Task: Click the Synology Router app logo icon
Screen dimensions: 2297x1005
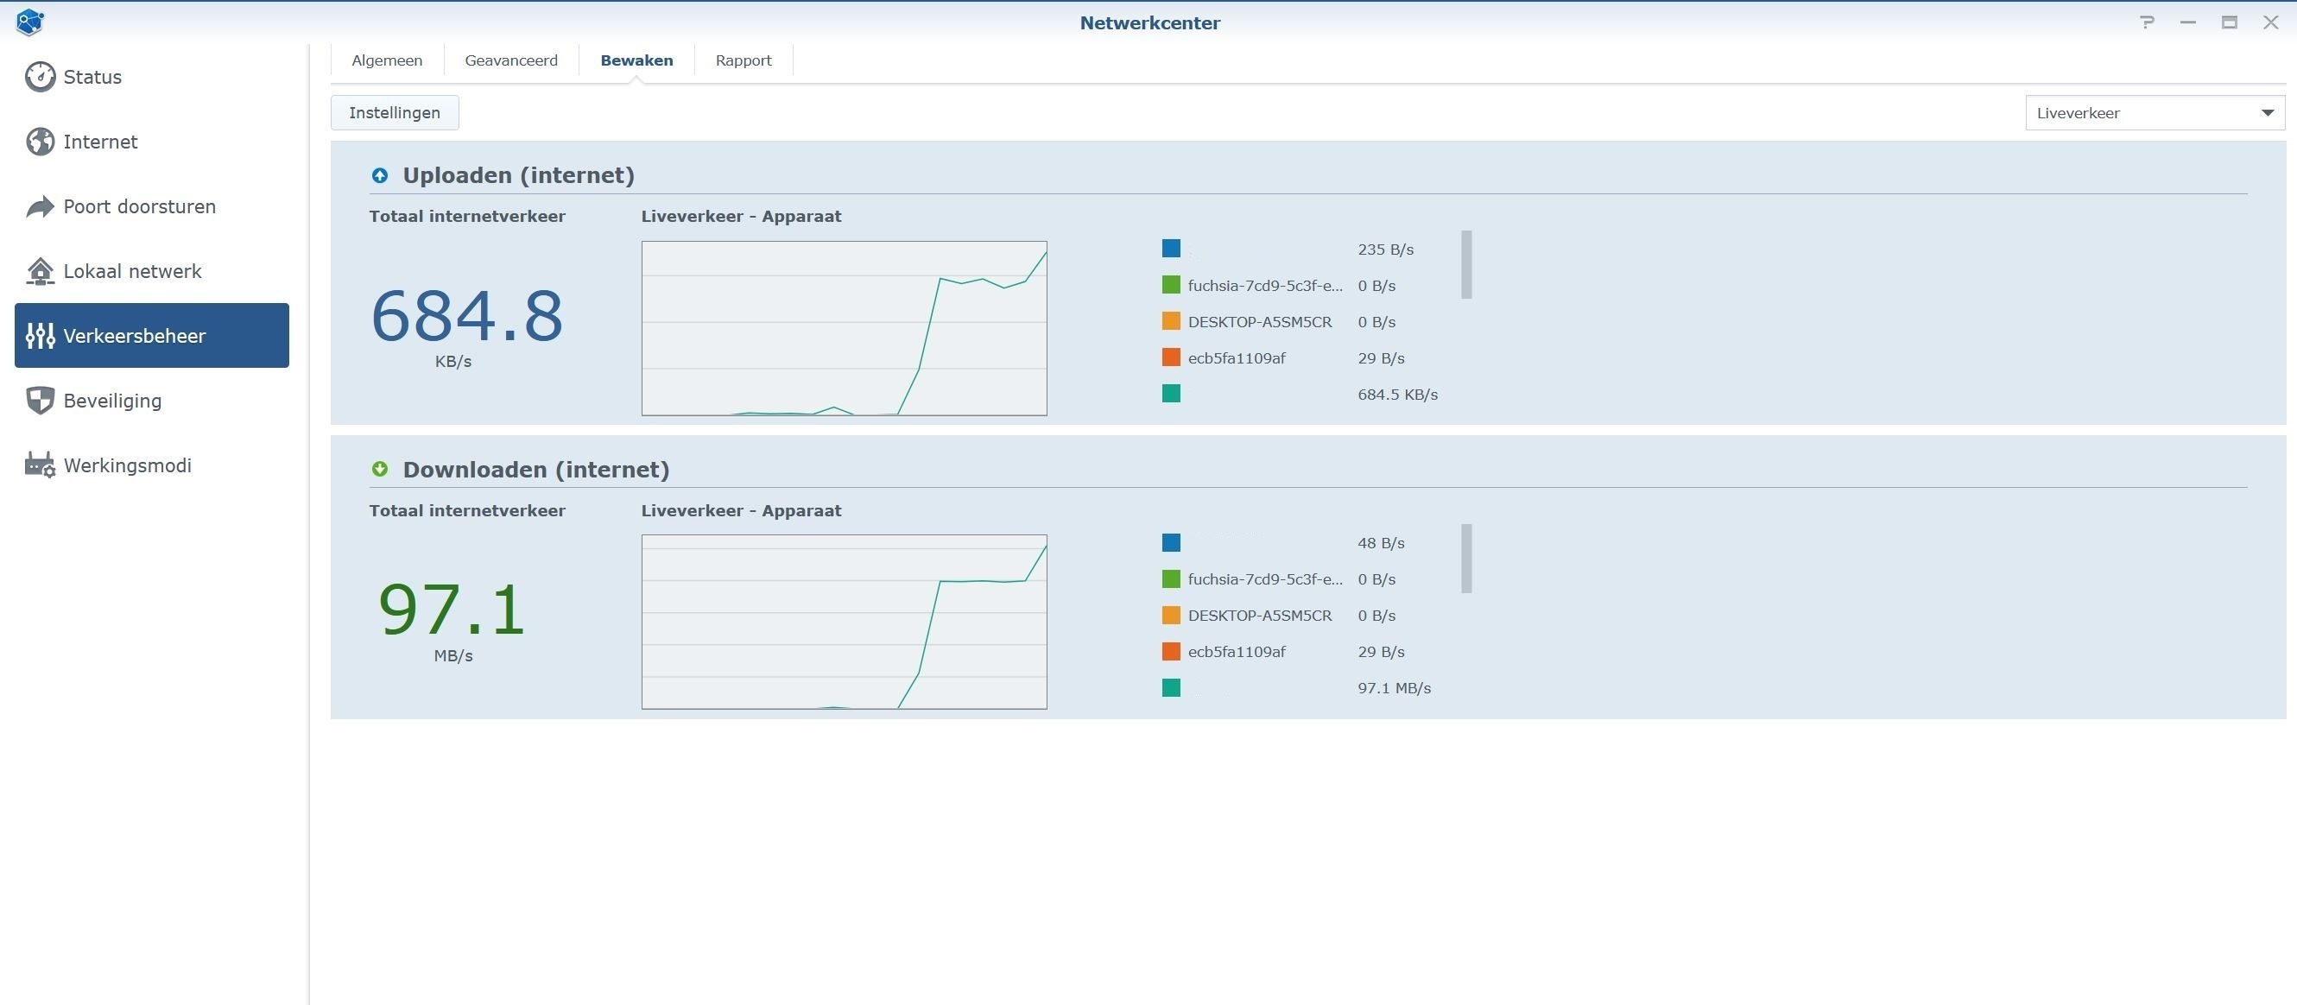Action: [x=29, y=22]
